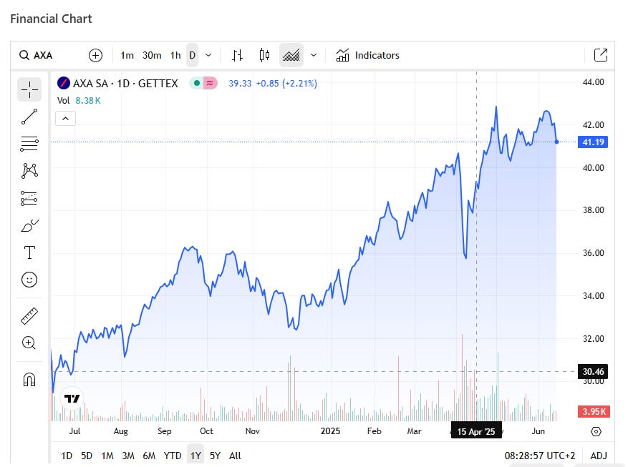The width and height of the screenshot is (628, 467).
Task: Select the 1M time range
Action: 107,456
